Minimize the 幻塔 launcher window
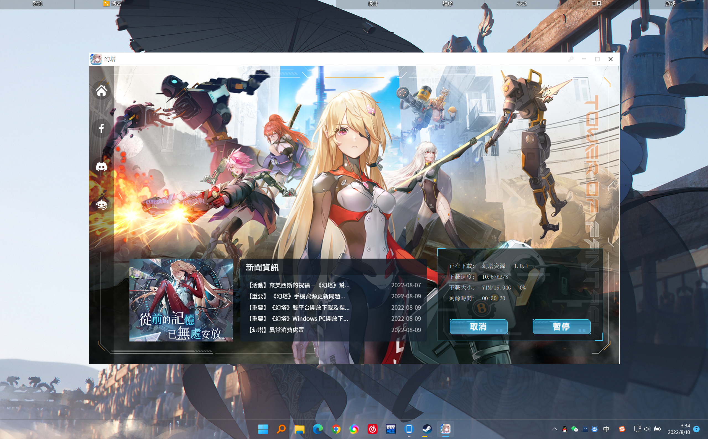The height and width of the screenshot is (439, 708). pyautogui.click(x=584, y=59)
